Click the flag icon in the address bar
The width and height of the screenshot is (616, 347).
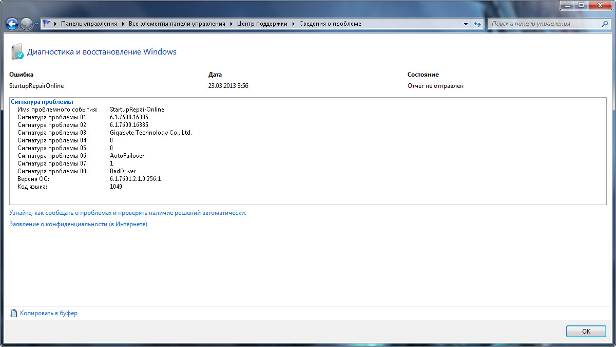pyautogui.click(x=47, y=24)
